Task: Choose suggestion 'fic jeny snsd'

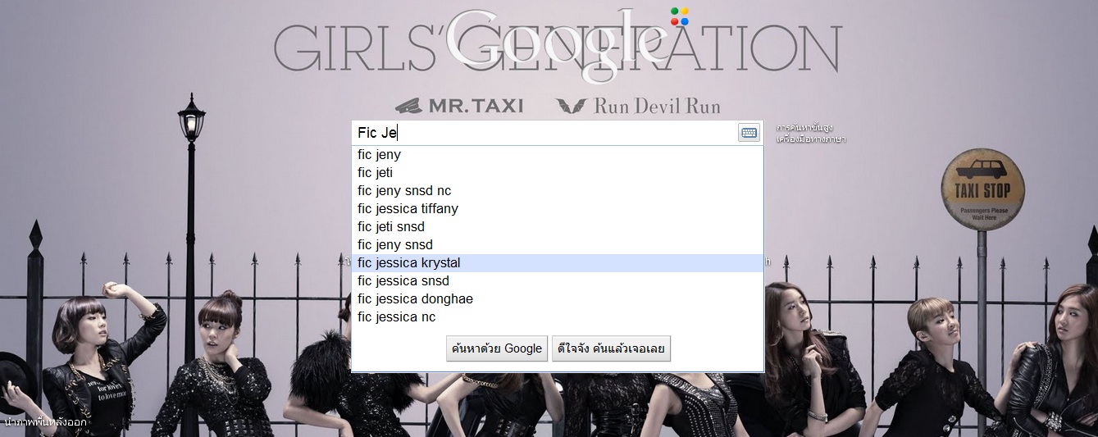Action: (558, 245)
